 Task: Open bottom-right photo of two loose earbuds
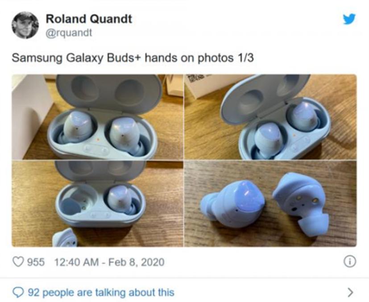[270, 204]
